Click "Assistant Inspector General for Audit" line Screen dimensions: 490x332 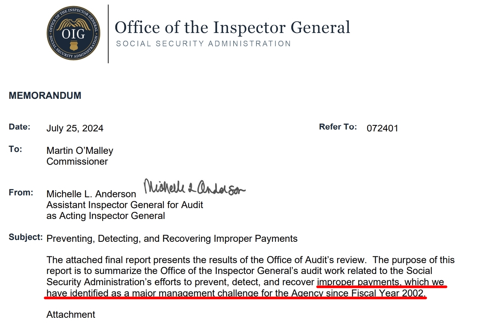[x=125, y=205]
